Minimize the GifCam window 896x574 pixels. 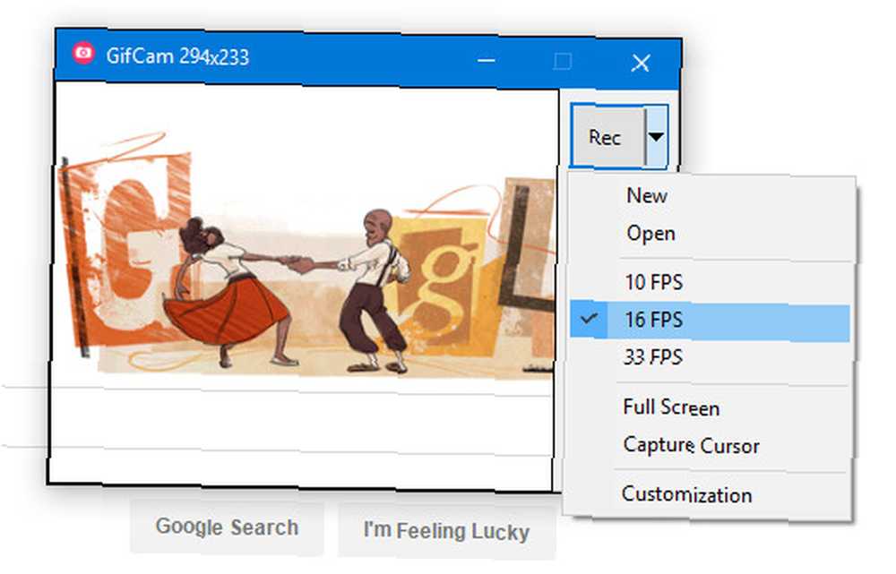487,59
